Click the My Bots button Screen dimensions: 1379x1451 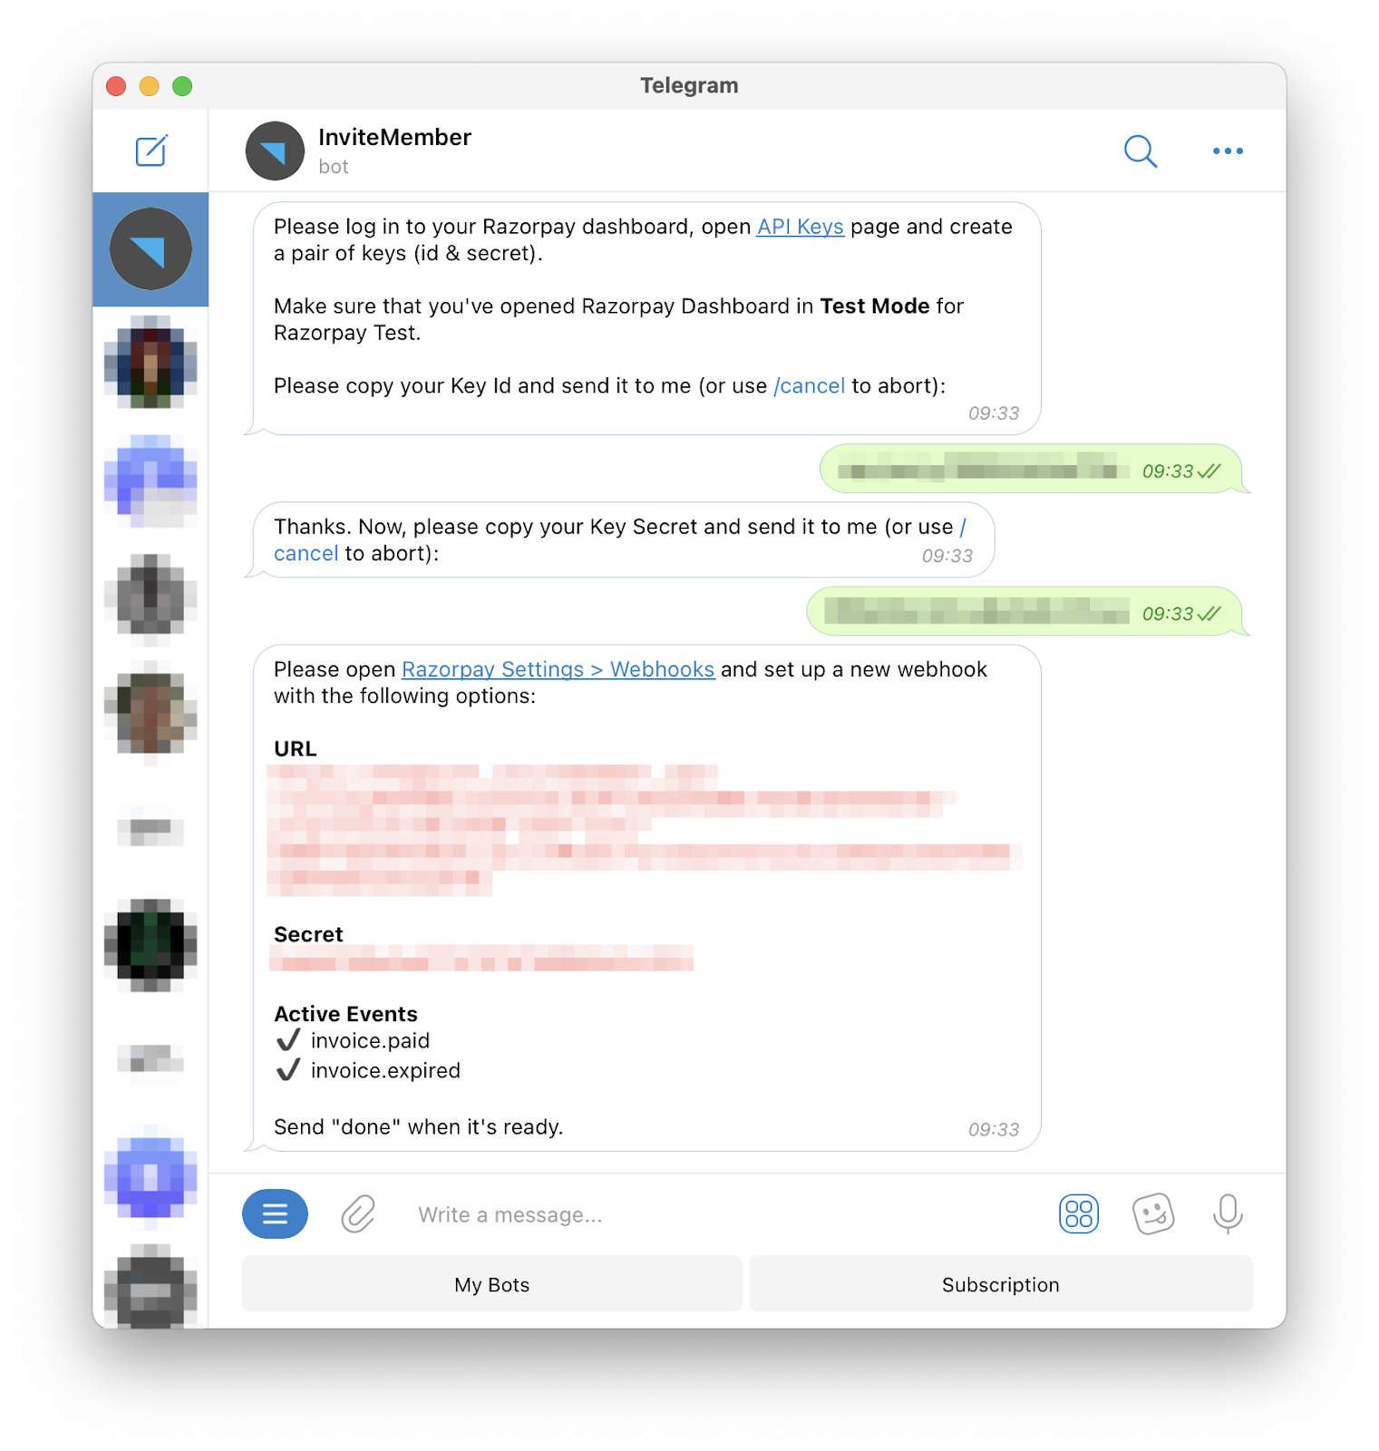point(491,1284)
